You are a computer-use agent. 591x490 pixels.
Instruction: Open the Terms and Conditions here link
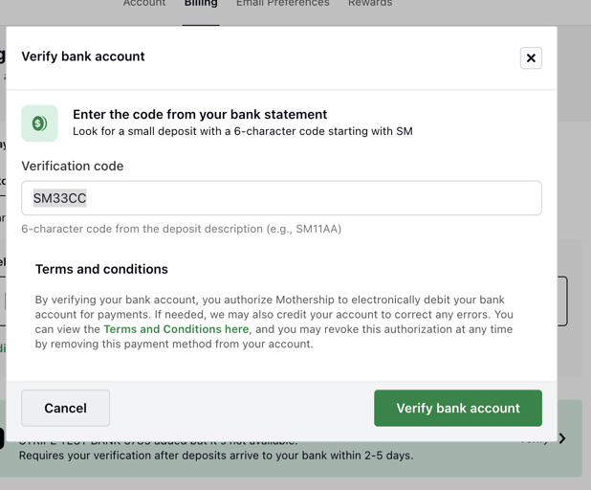pos(176,329)
